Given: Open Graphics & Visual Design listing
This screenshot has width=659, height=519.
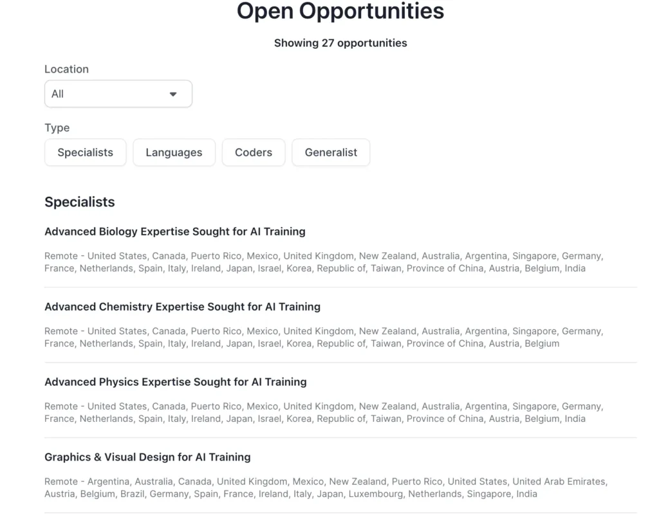Looking at the screenshot, I should 147,457.
